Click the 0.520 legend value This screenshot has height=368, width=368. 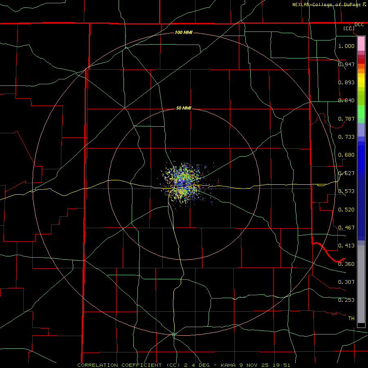346,209
